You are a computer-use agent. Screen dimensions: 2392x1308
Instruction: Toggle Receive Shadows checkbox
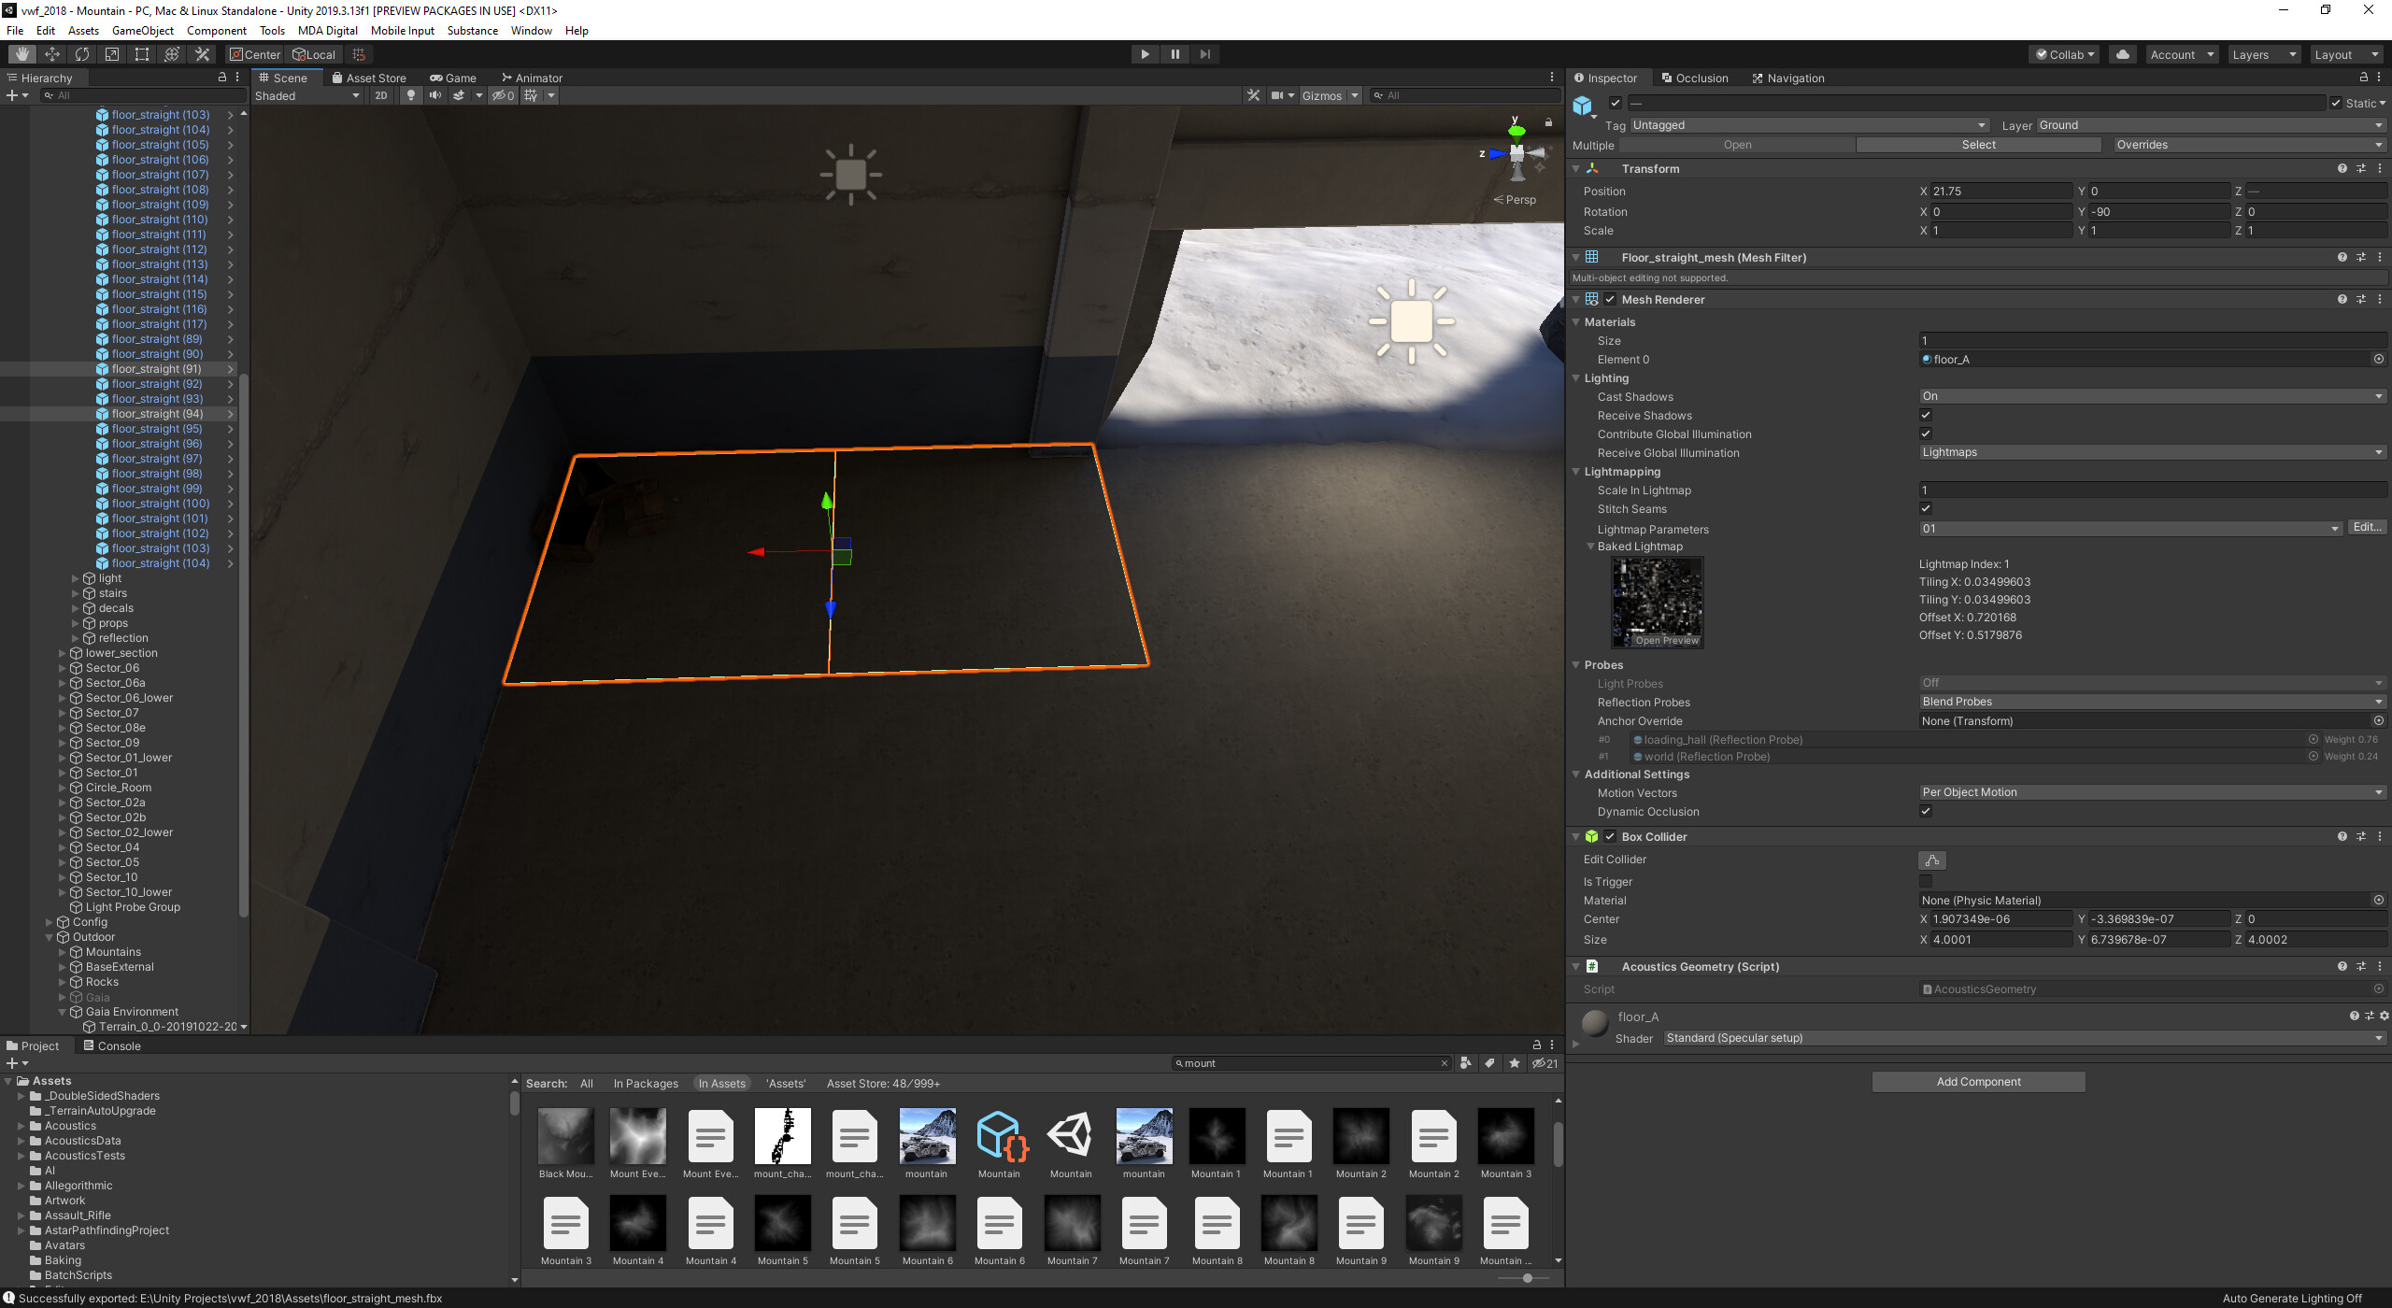tap(1926, 415)
